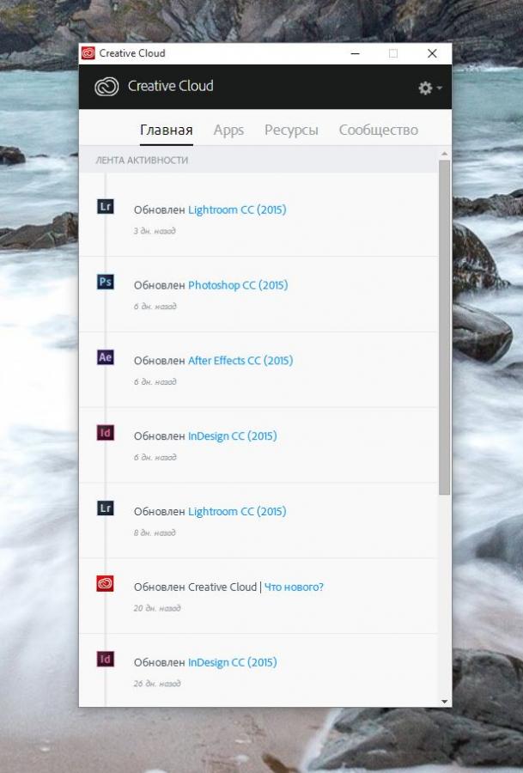The width and height of the screenshot is (523, 773).
Task: Click the InDesign Id icon updated 26 days ago
Action: 106,659
